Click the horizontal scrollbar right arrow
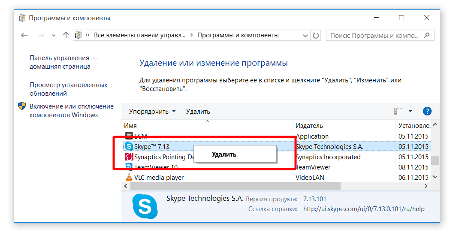453x233 pixels. coord(426,186)
